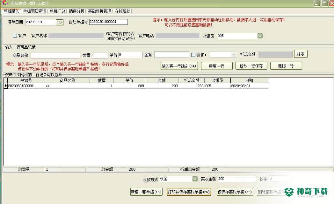Screen dimensions: 334x204
Task: Select grid cell 20200301000001 under 单据号
Action: pos(26,86)
